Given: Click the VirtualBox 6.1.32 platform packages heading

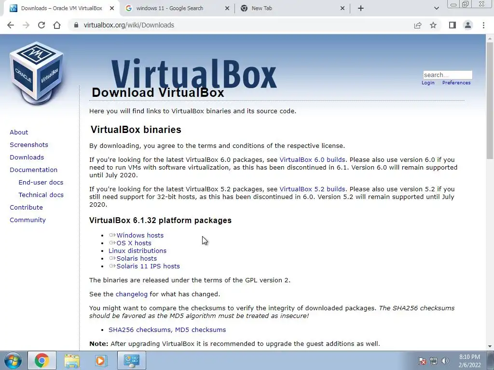Looking at the screenshot, I should tap(160, 220).
